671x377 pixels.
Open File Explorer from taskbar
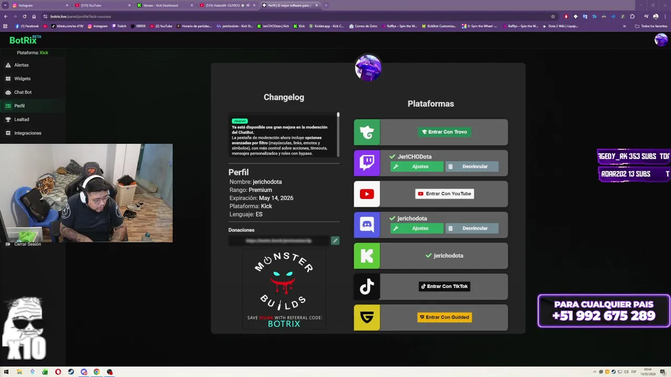[x=19, y=372]
